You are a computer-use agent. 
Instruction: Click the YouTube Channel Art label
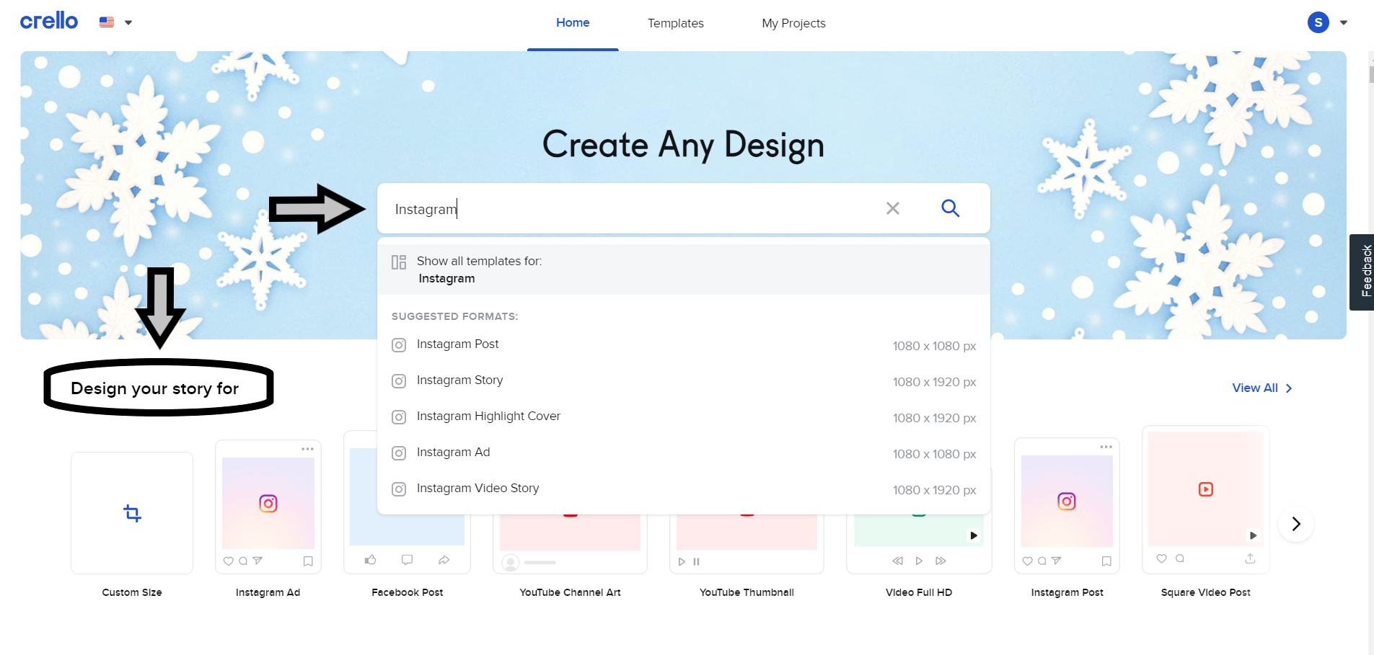click(x=570, y=592)
